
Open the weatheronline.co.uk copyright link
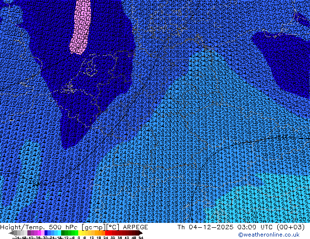[268, 235]
